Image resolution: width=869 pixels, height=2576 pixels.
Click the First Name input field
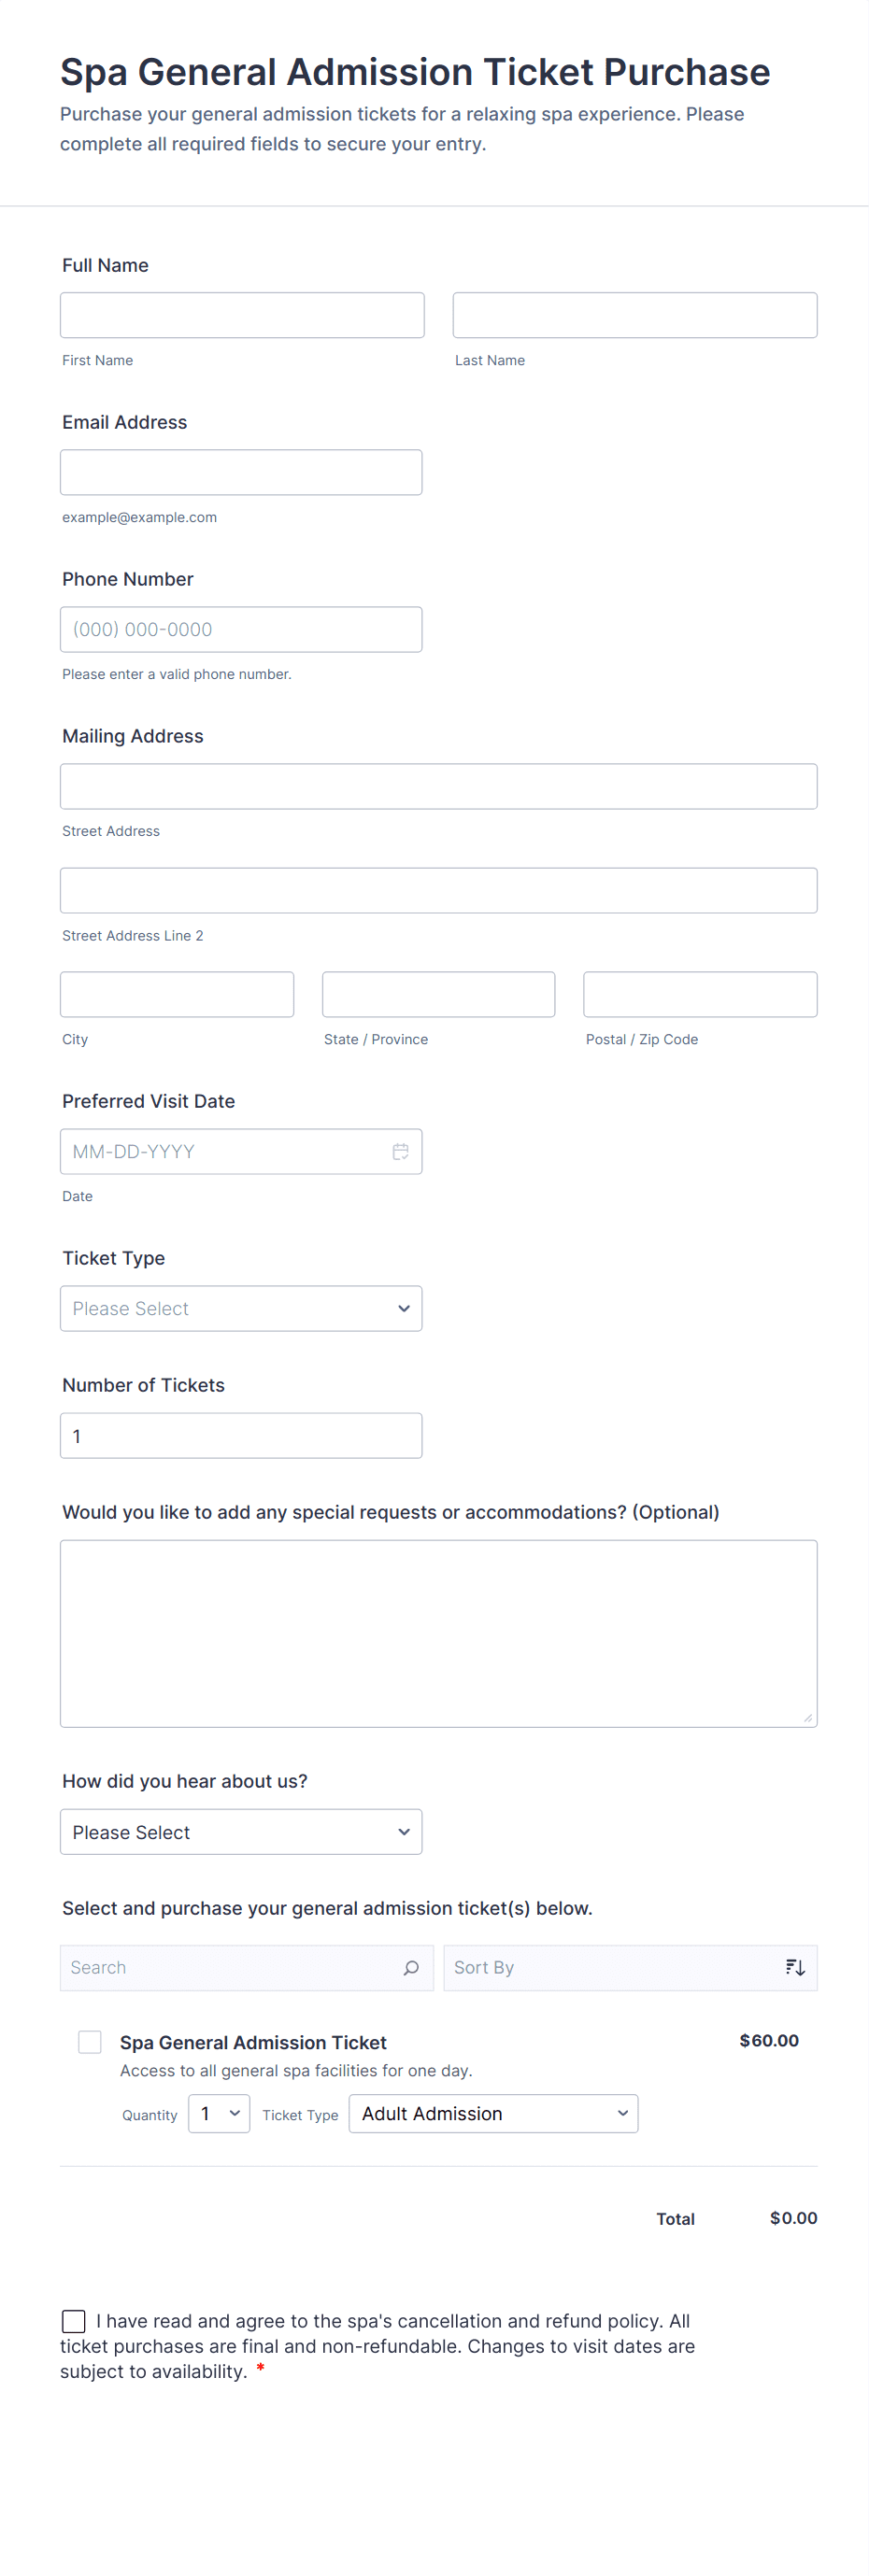click(x=242, y=315)
